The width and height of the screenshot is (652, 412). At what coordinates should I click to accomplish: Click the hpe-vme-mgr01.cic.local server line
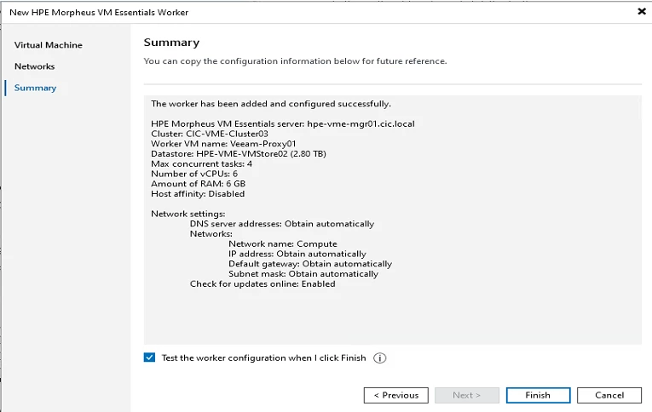click(283, 124)
